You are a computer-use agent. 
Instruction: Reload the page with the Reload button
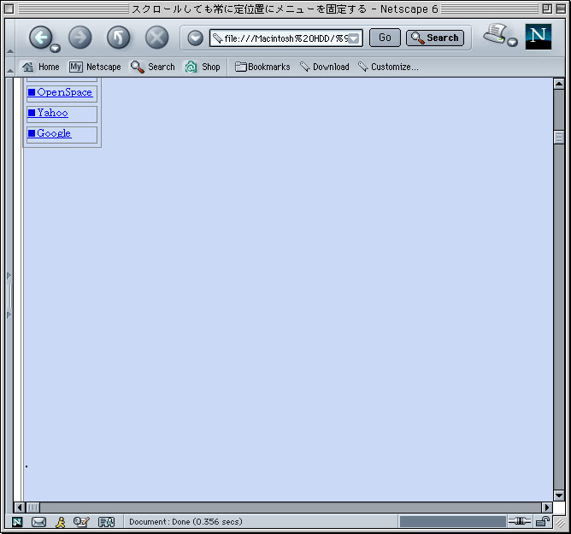(118, 37)
